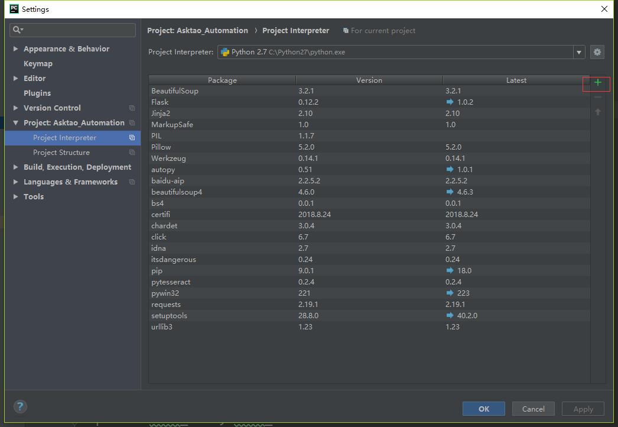Click the green plus install package icon
Image resolution: width=618 pixels, height=427 pixels.
click(597, 83)
